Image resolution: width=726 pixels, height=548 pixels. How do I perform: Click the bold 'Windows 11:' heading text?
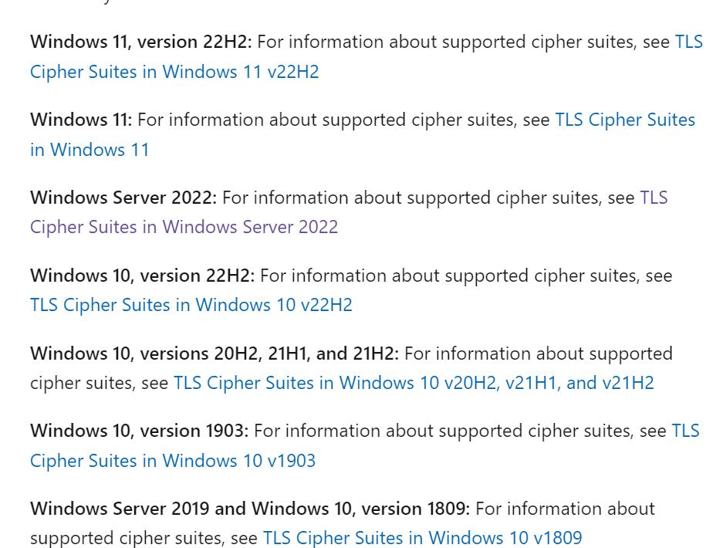coord(81,120)
